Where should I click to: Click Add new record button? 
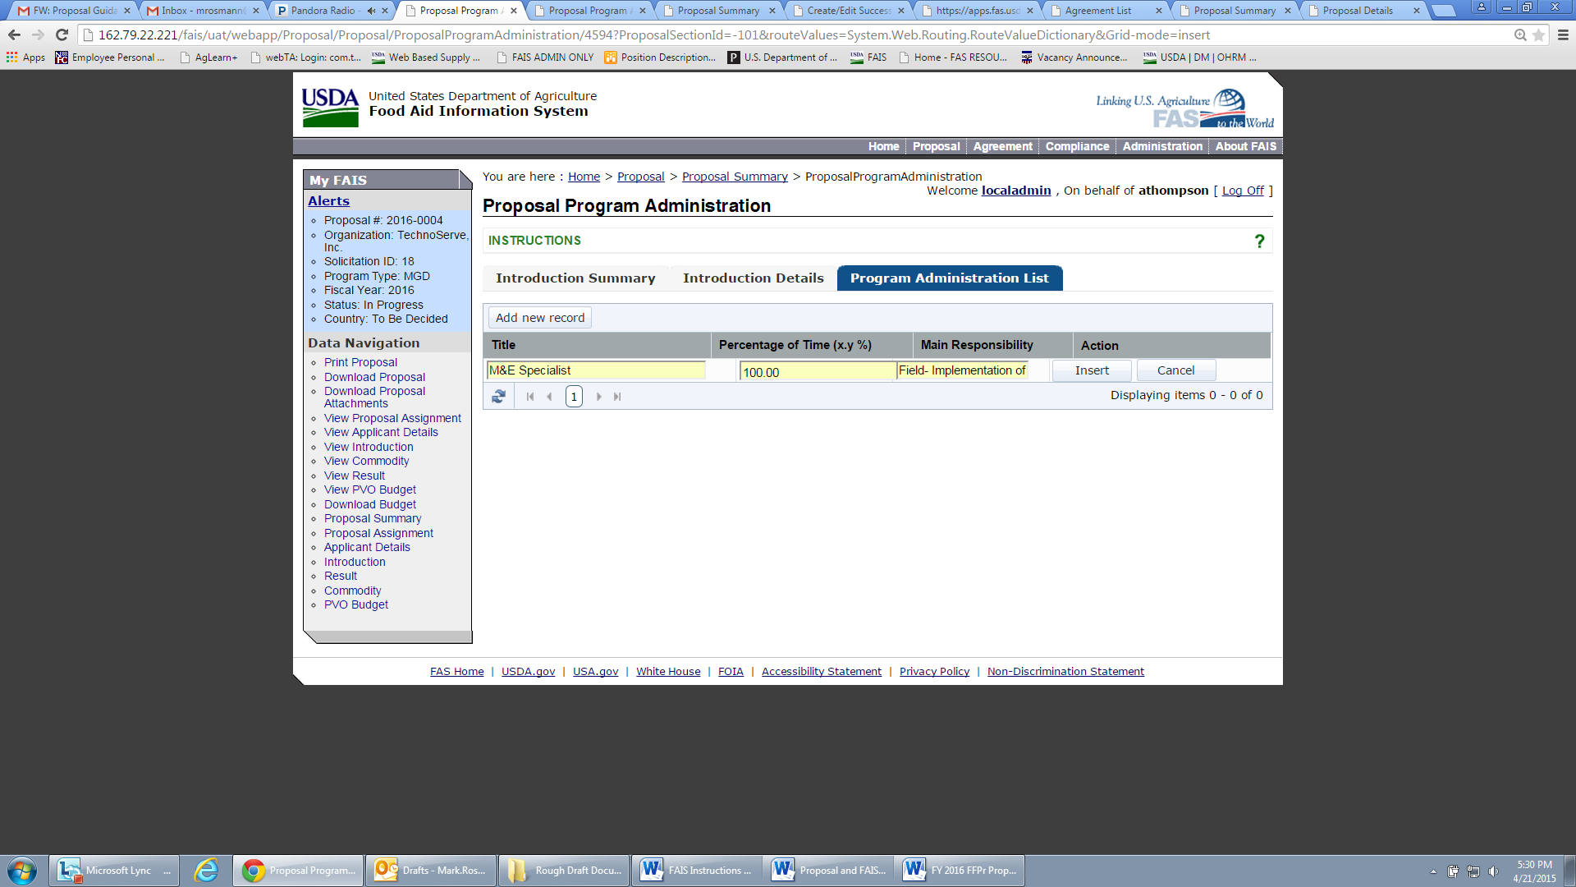coord(539,318)
